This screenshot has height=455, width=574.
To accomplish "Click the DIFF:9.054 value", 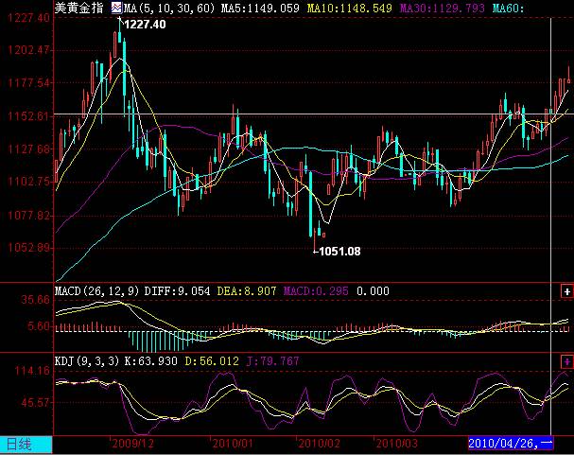I will point(177,291).
